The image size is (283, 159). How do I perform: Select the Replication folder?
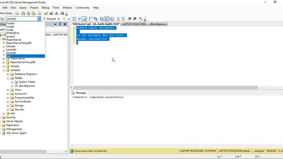[x=13, y=125]
